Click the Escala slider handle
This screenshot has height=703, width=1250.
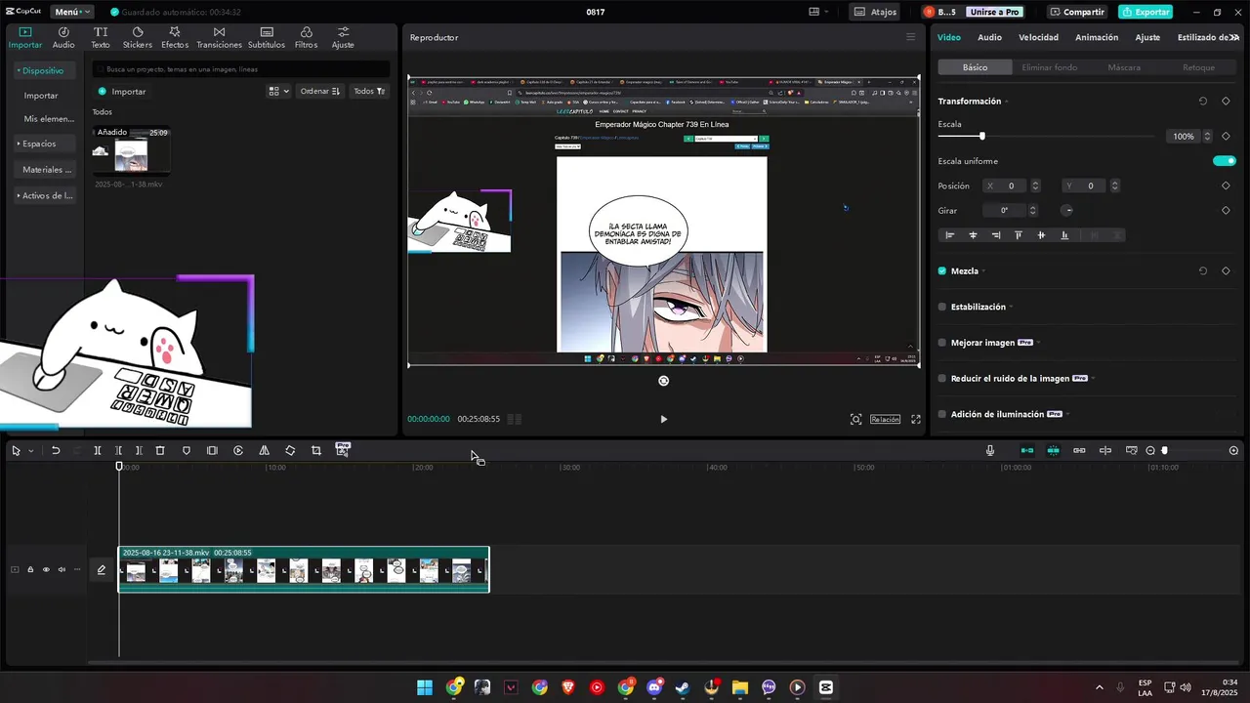tap(982, 137)
